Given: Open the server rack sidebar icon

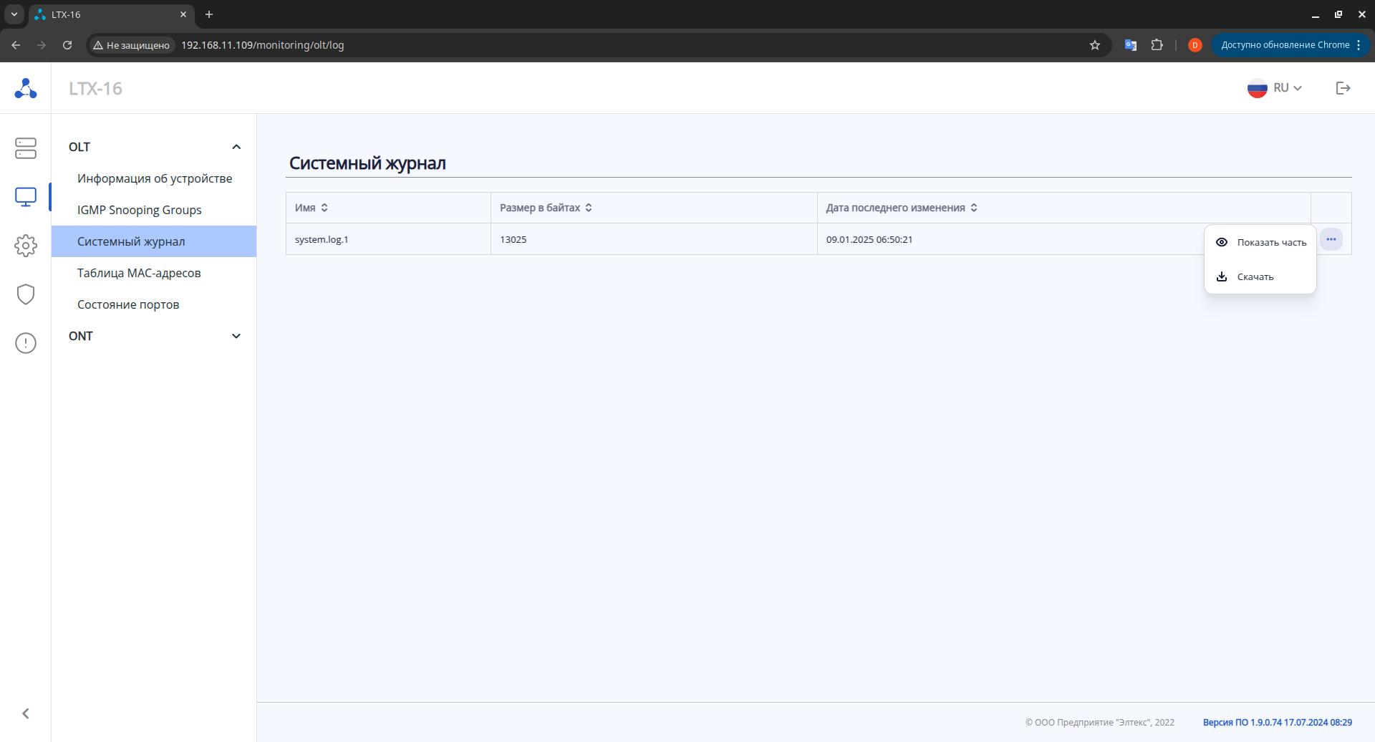Looking at the screenshot, I should coord(26,148).
